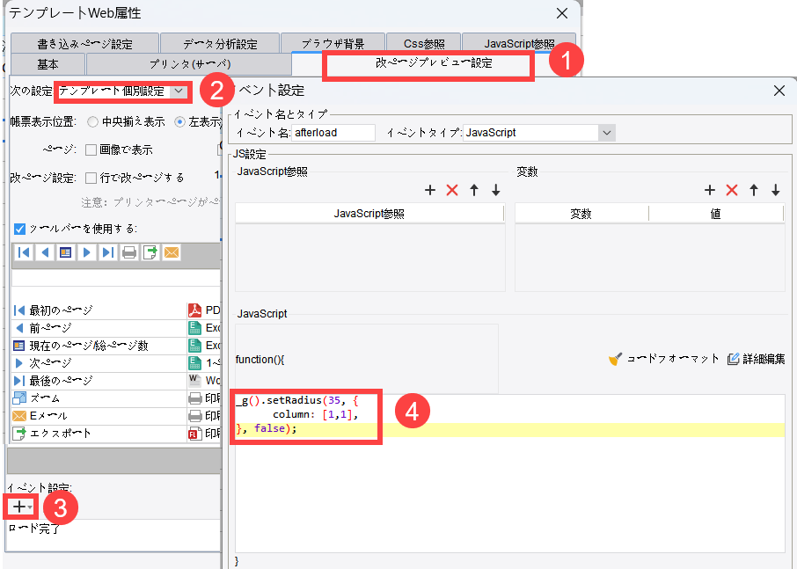797x569 pixels.
Task: Click the first page toolbar icon
Action: click(x=24, y=252)
